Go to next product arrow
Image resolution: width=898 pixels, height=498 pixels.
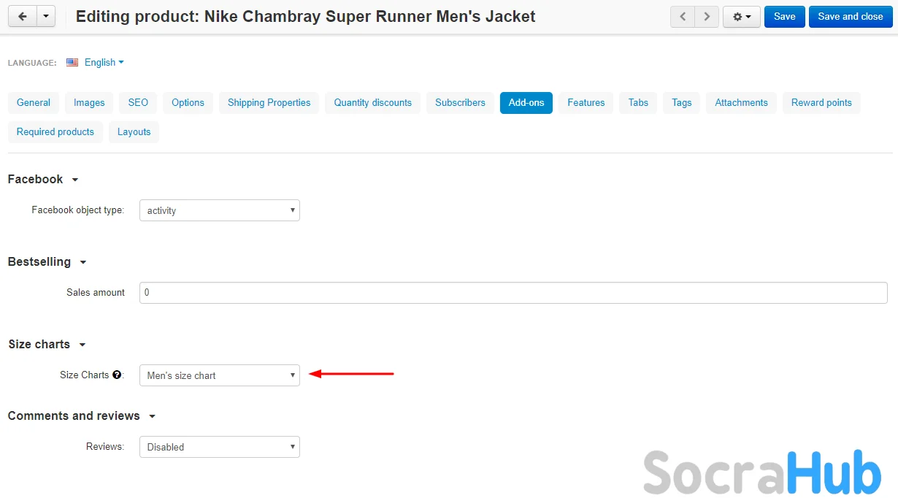706,17
